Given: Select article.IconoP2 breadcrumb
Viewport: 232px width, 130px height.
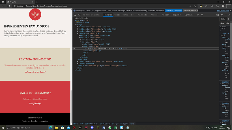Looking at the screenshot, I should pos(105,124).
